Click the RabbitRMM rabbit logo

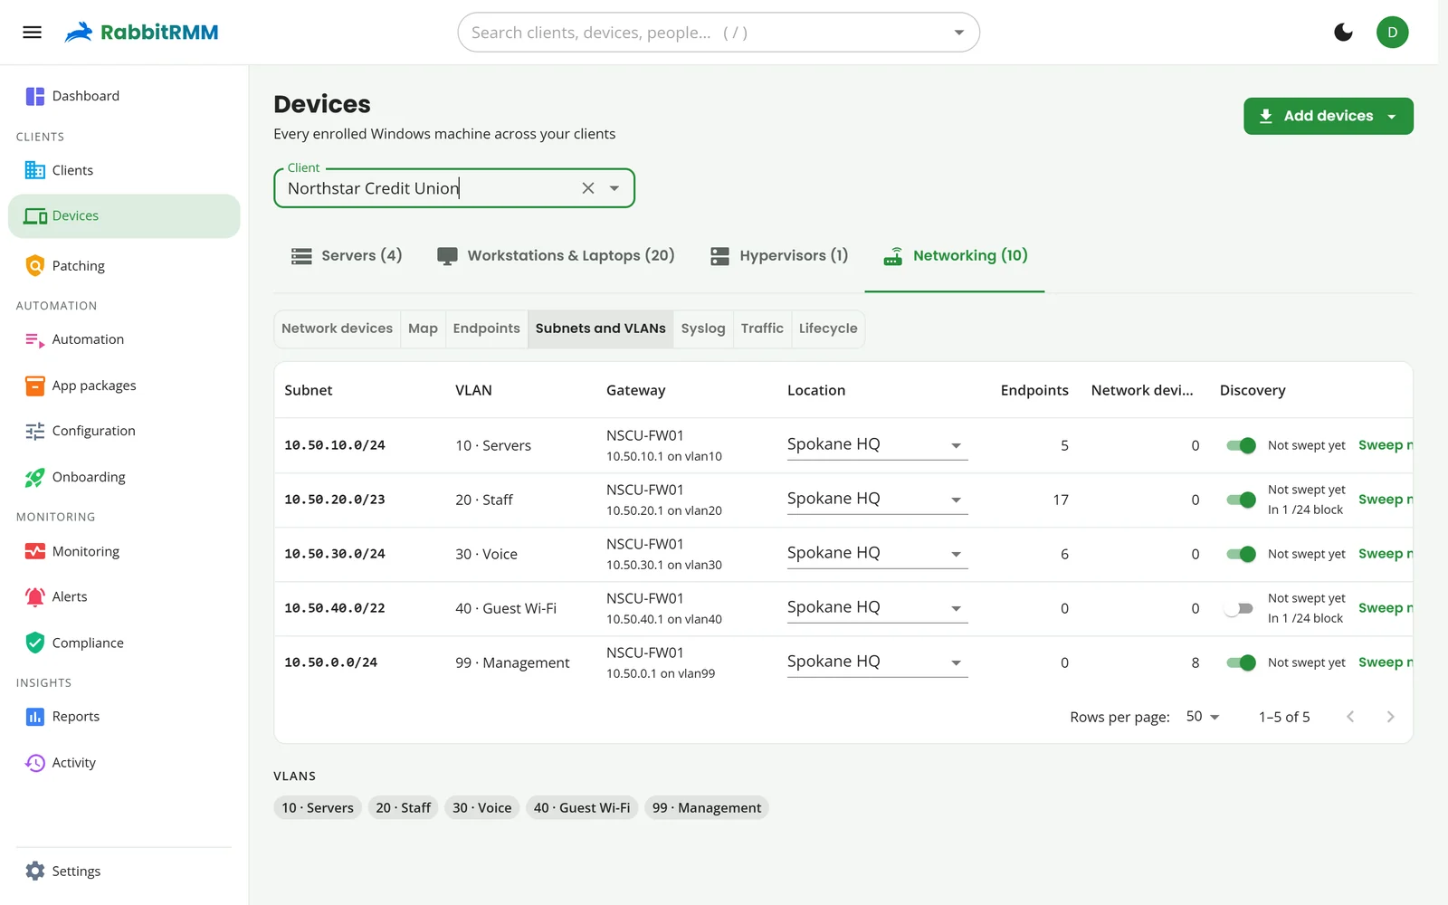80,33
